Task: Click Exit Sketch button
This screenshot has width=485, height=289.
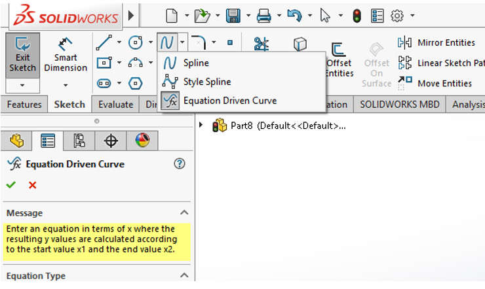Action: pos(22,55)
